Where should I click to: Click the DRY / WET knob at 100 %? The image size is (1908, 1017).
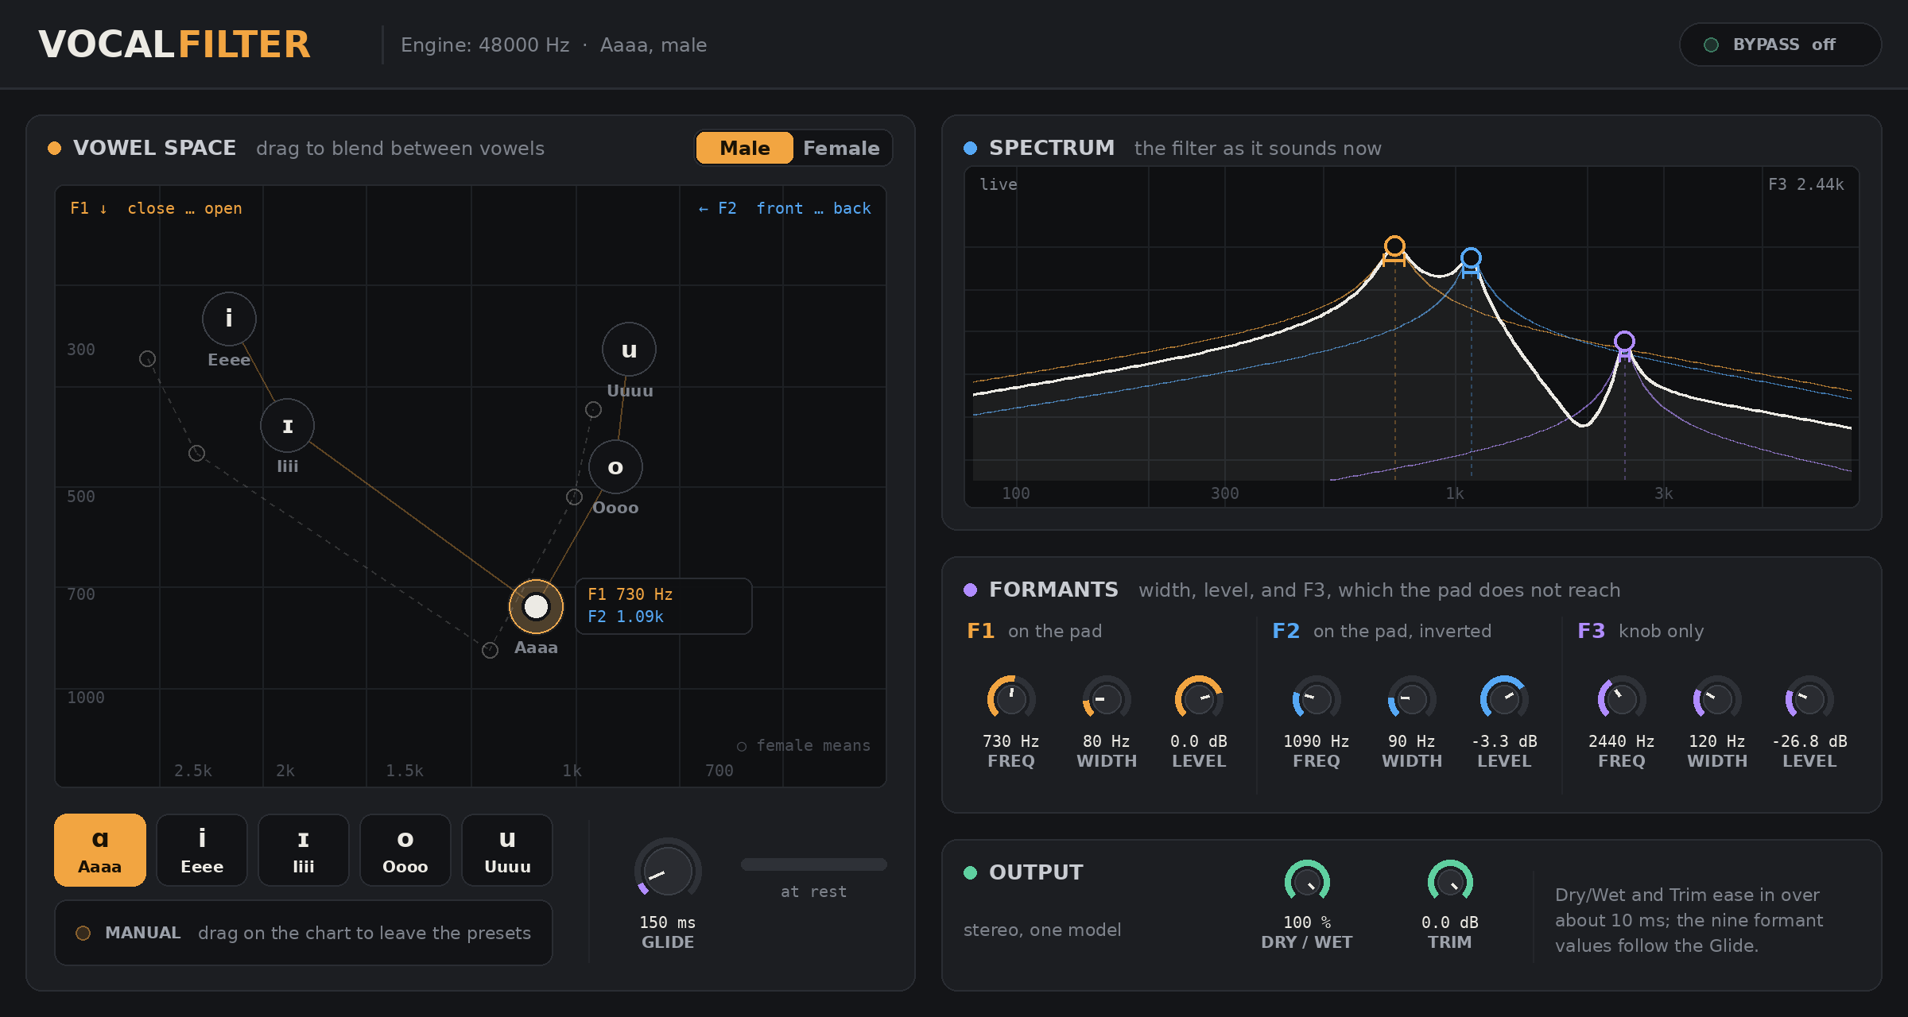[1307, 882]
